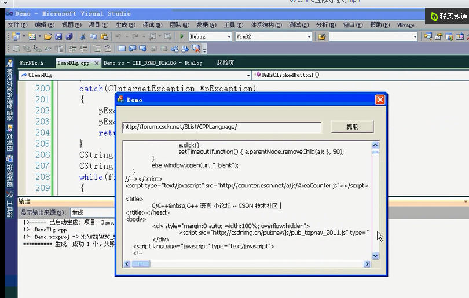The image size is (469, 298).
Task: Click the vertical scrollbar down arrow in Demo dialog
Action: [375, 256]
